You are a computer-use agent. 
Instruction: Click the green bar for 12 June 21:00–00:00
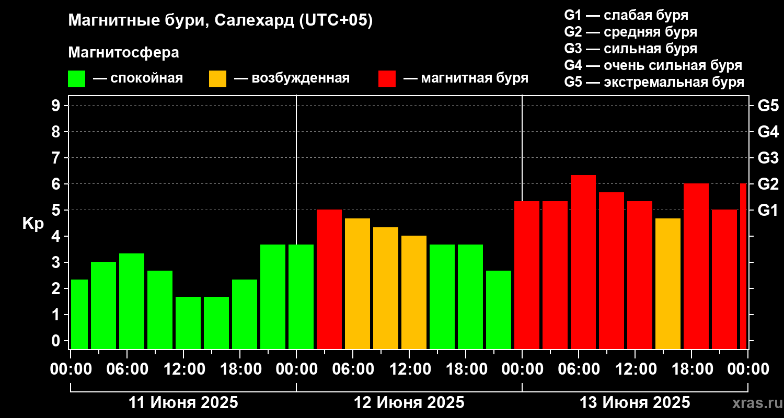click(499, 310)
